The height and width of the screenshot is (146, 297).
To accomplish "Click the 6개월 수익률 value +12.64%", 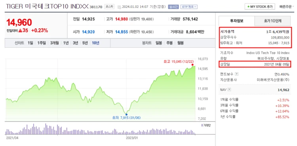I will (x=283, y=111).
